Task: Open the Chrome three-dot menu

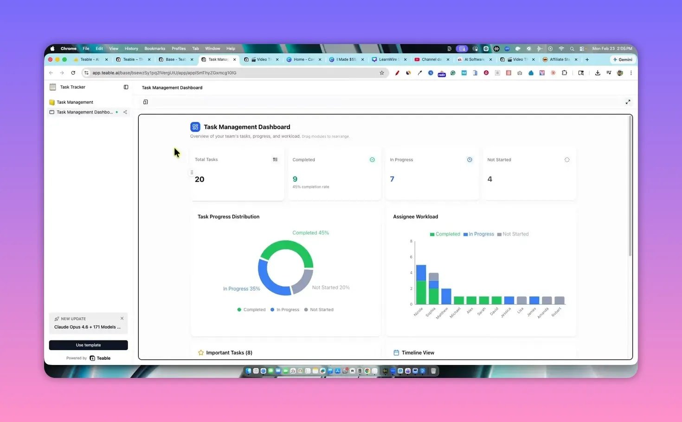Action: pyautogui.click(x=631, y=73)
